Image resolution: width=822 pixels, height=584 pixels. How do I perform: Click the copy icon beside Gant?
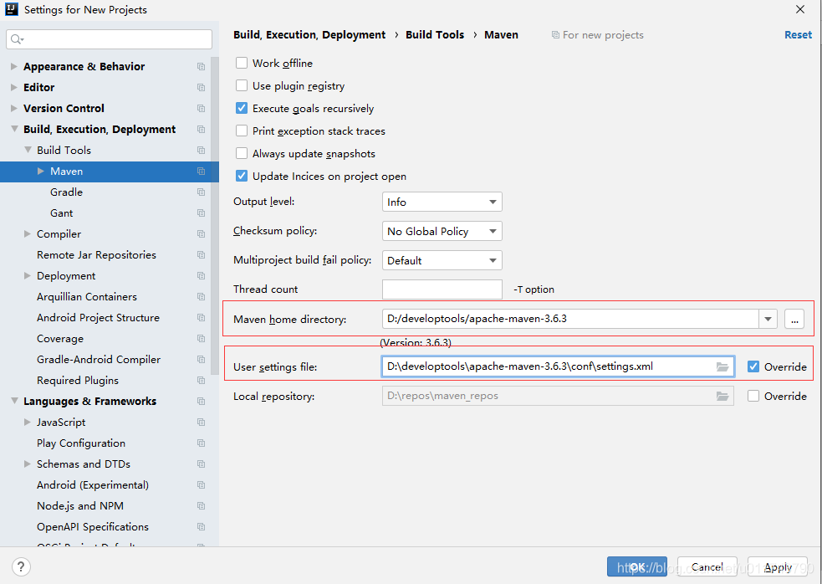click(x=201, y=213)
